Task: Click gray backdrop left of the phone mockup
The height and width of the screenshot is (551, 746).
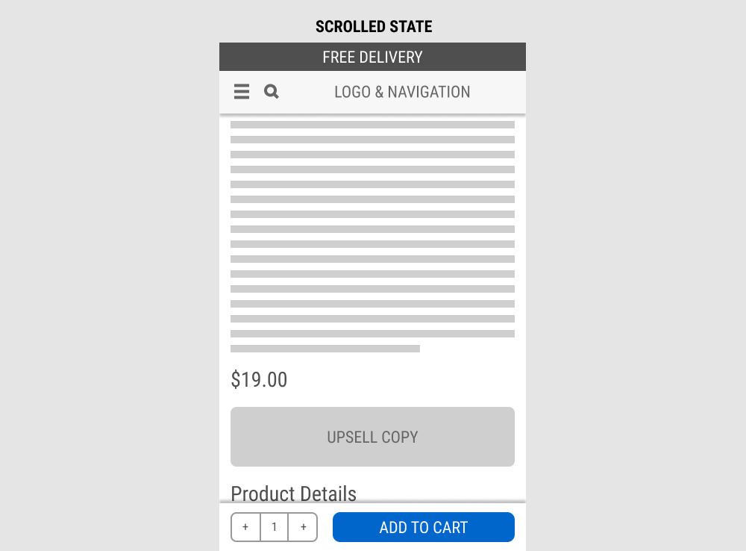Action: 112,299
